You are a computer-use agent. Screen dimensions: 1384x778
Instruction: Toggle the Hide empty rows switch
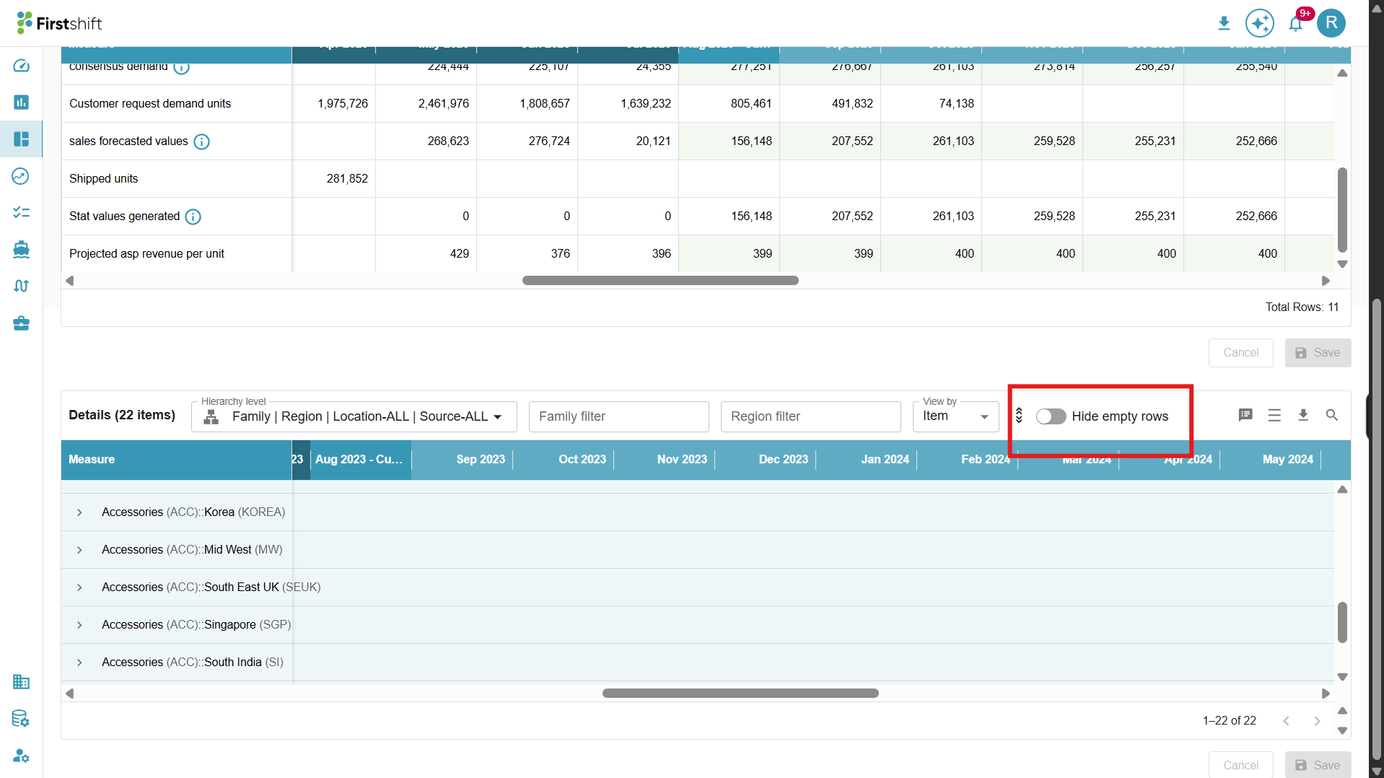[1051, 416]
